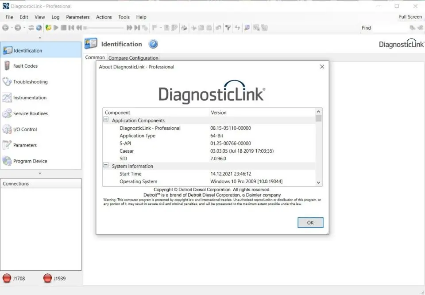Jump to log start with skip-back button
425x295 pixels.
71,27
